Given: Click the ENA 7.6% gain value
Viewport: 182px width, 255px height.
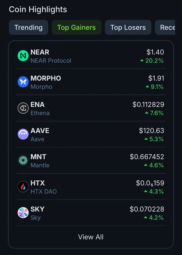Looking at the screenshot, I should tap(154, 113).
